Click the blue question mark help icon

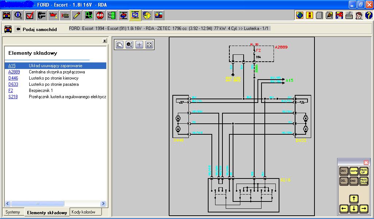pos(369,15)
